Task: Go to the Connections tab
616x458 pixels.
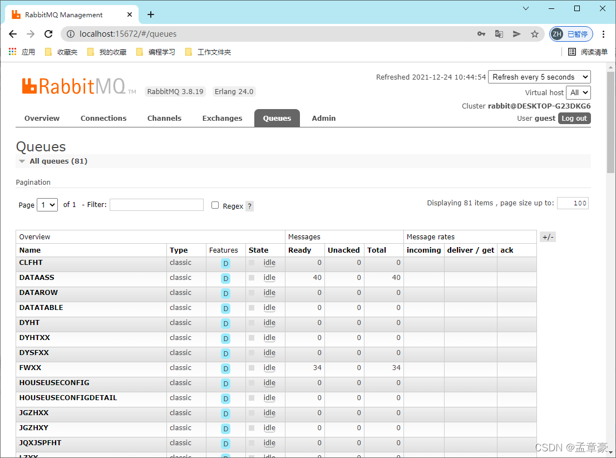Action: [104, 118]
